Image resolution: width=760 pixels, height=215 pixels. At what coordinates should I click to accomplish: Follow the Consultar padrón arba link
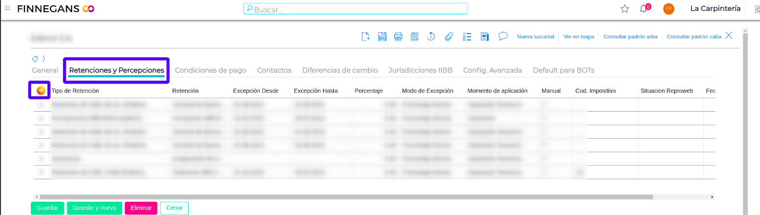630,37
